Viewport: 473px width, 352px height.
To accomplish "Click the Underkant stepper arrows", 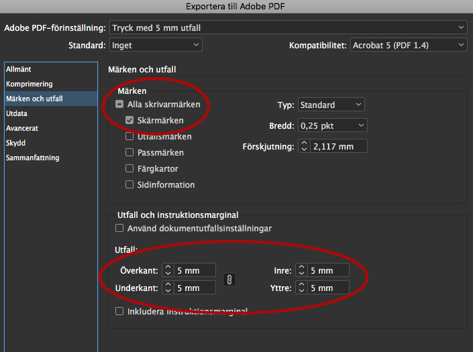I will 168,288.
